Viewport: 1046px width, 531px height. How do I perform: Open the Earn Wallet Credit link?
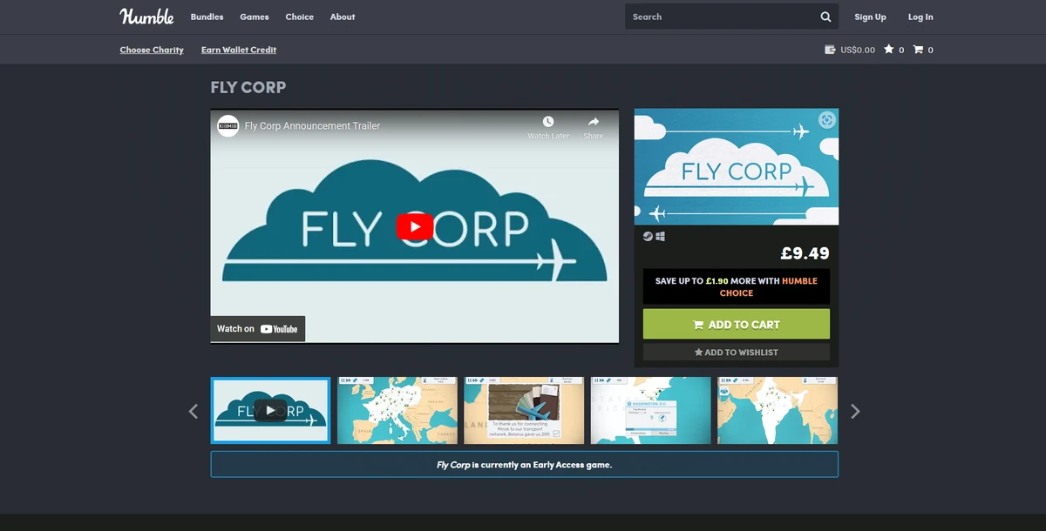pos(238,50)
